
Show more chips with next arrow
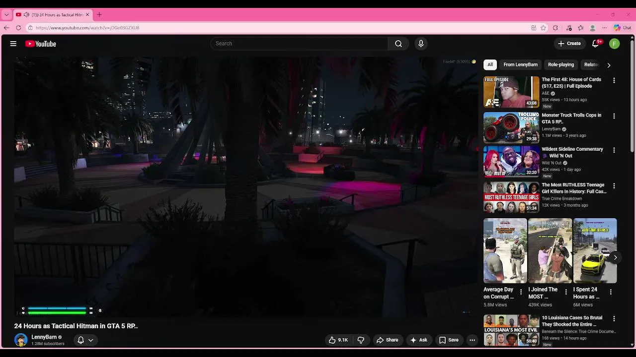point(609,65)
